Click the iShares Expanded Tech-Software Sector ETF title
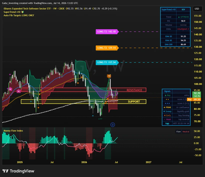This screenshot has height=177, width=205. 27,9
